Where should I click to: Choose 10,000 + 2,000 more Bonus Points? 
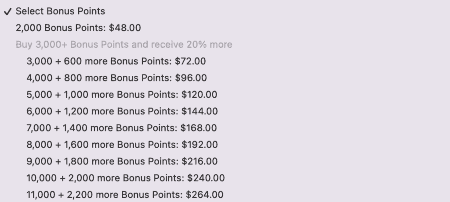pos(126,178)
